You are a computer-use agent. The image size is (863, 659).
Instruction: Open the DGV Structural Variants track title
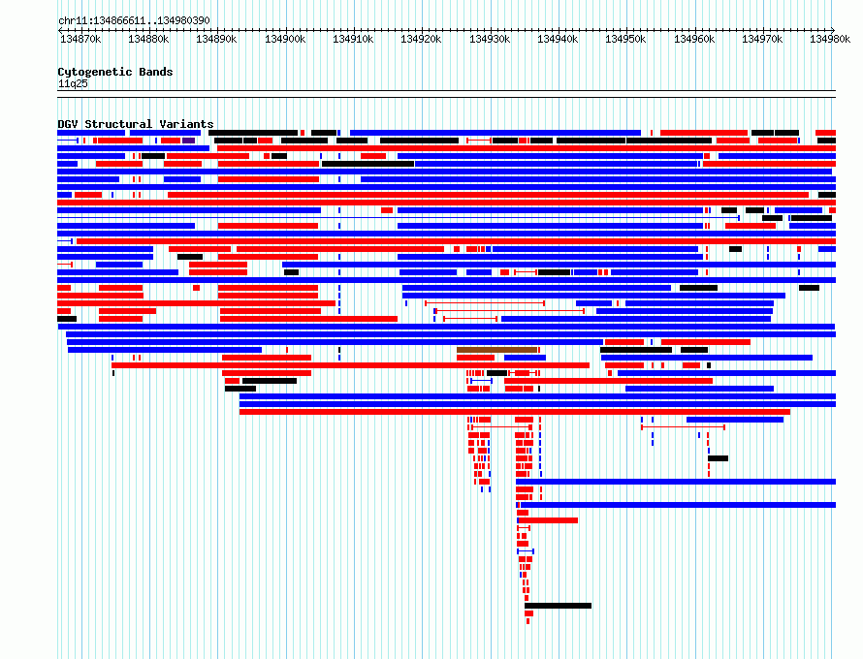[x=136, y=124]
